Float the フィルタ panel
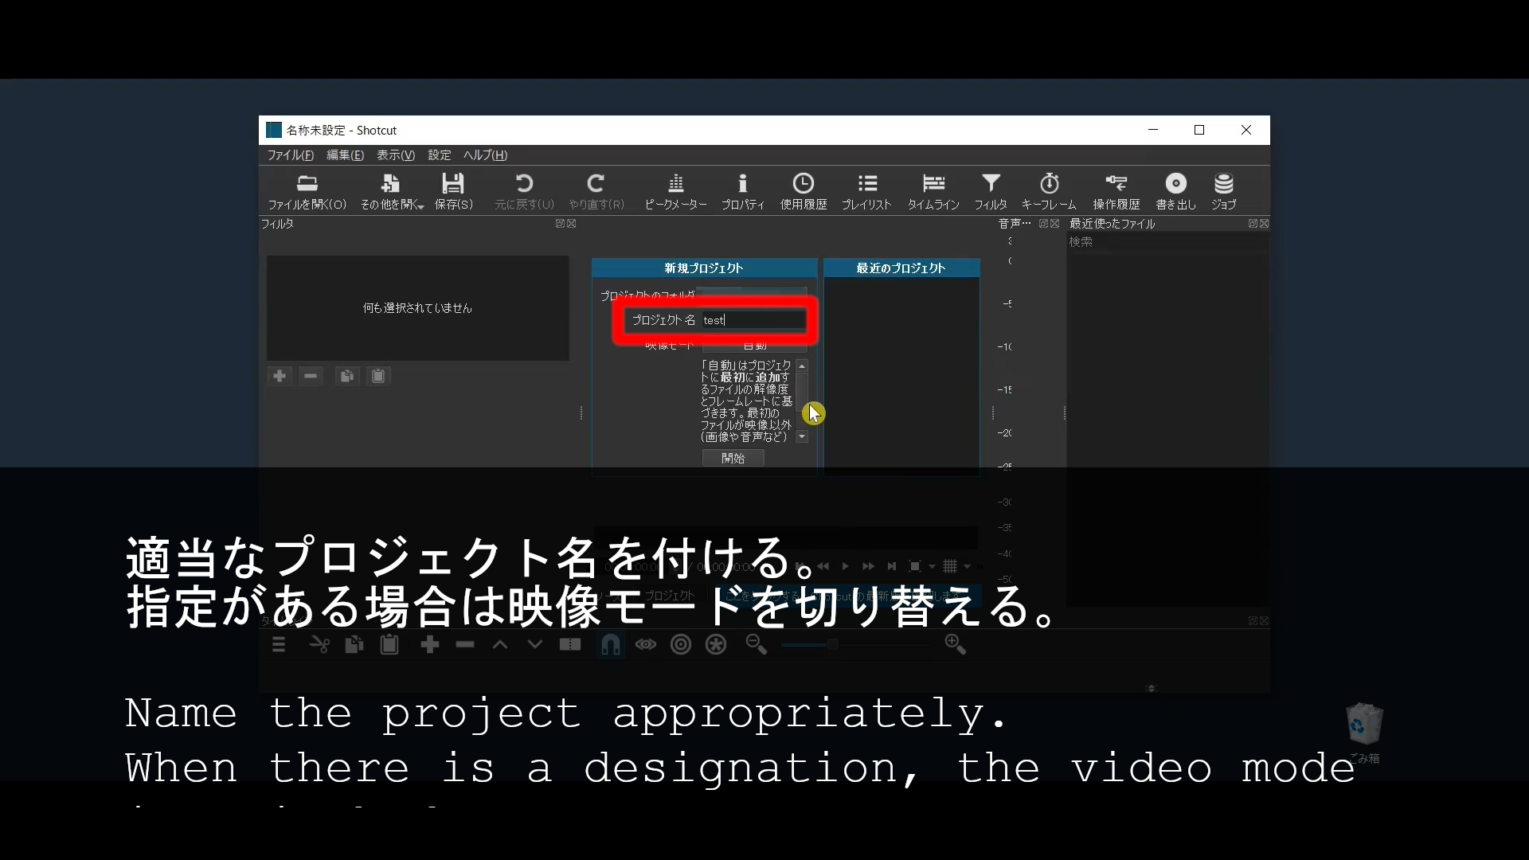Screen dimensions: 1529x860 point(560,224)
